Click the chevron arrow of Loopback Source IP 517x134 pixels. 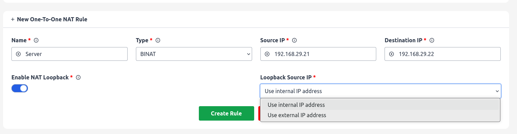click(497, 91)
